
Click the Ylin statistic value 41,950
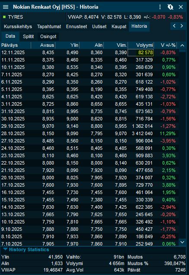pos(55,257)
